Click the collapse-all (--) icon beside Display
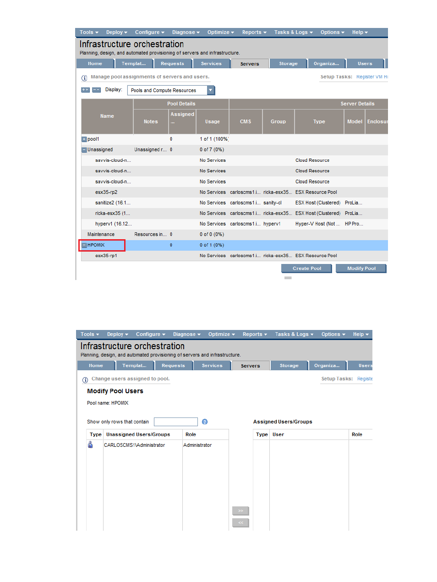The height and width of the screenshot is (582, 437). [x=96, y=90]
